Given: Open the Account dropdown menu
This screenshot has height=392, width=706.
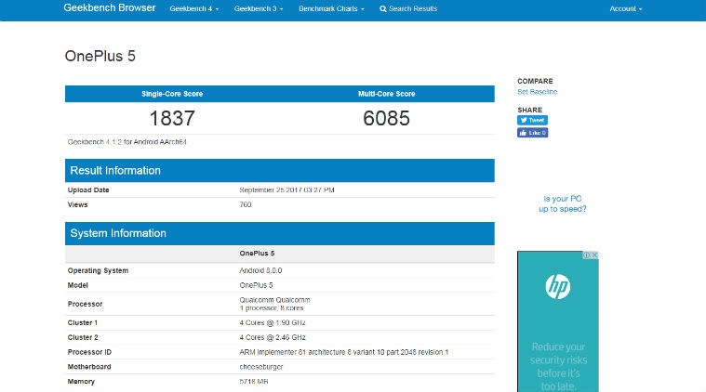Looking at the screenshot, I should (625, 9).
